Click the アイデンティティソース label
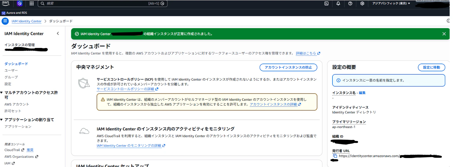The width and height of the screenshot is (454, 167). pos(350,107)
